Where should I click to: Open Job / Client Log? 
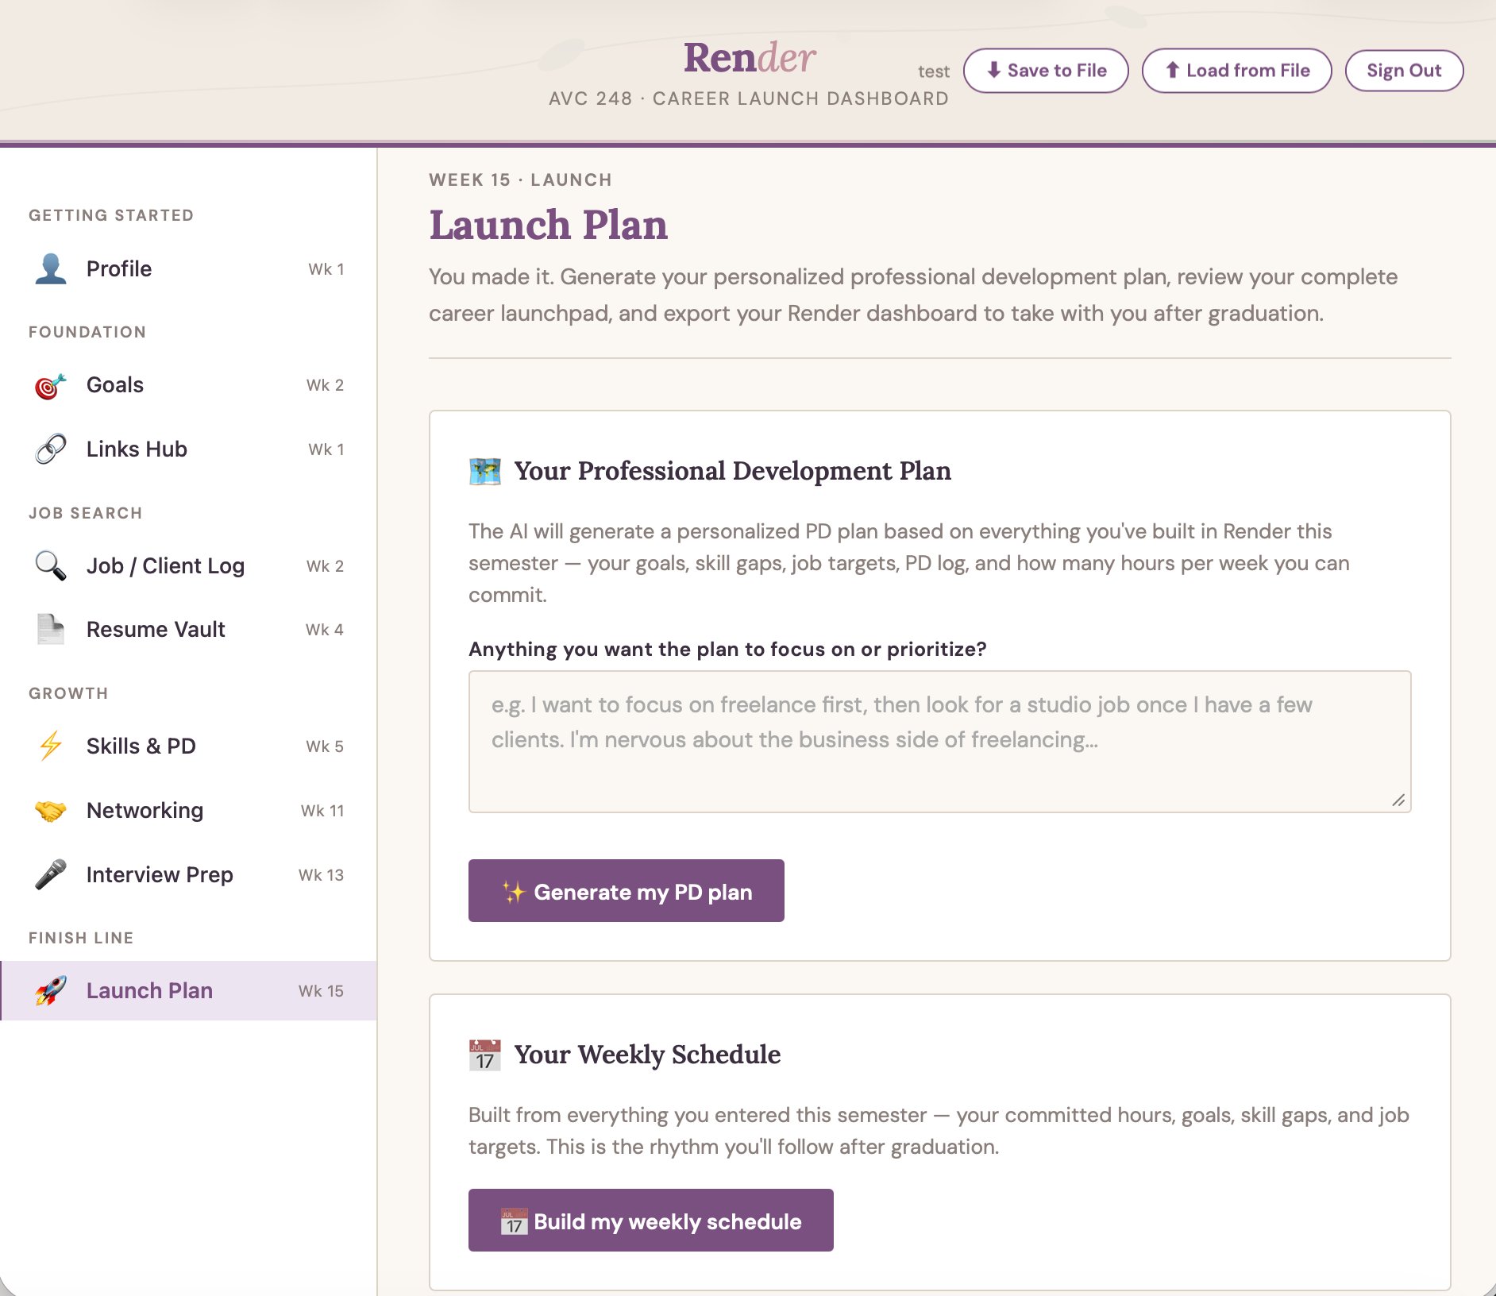pyautogui.click(x=188, y=565)
